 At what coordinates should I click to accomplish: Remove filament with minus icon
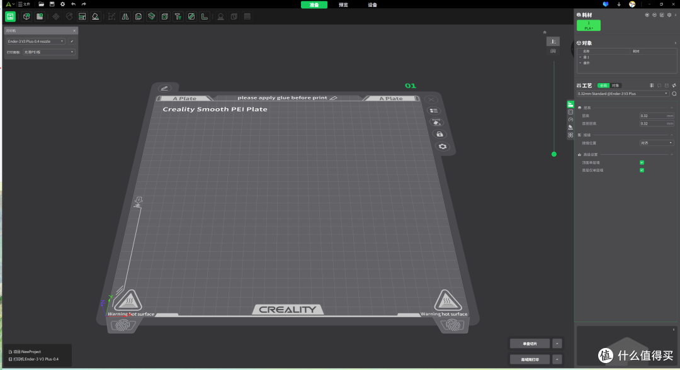(654, 14)
